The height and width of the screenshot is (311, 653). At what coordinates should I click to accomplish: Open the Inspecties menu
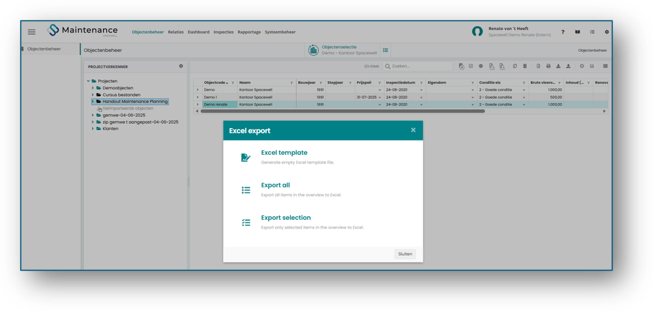224,32
